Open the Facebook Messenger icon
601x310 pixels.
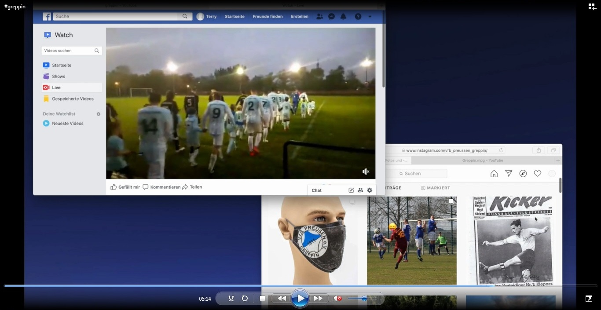coord(332,16)
